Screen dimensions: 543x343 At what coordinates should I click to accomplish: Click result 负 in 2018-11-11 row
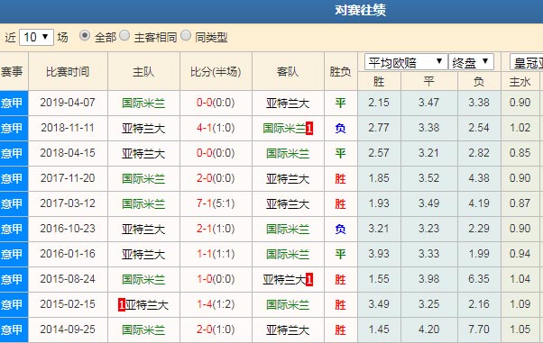point(340,128)
